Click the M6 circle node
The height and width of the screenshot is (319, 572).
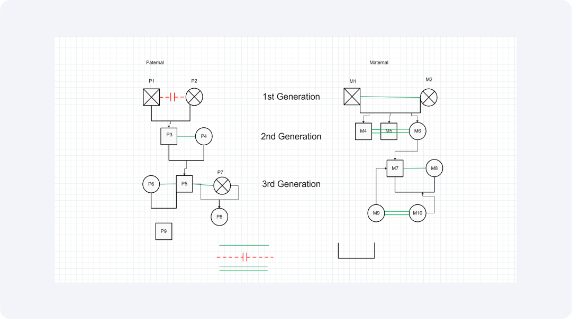pyautogui.click(x=417, y=131)
